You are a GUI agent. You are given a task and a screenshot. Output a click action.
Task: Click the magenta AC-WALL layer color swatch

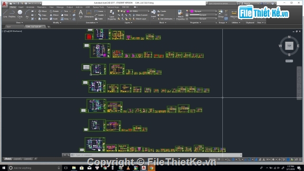click(x=128, y=11)
